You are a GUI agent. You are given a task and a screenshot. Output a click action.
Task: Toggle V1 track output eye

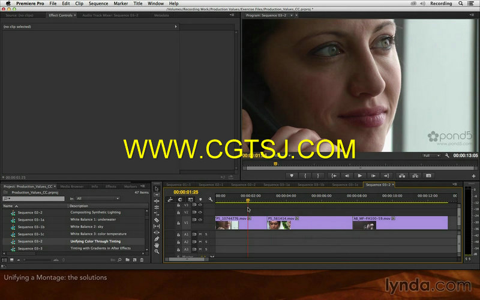click(x=200, y=220)
